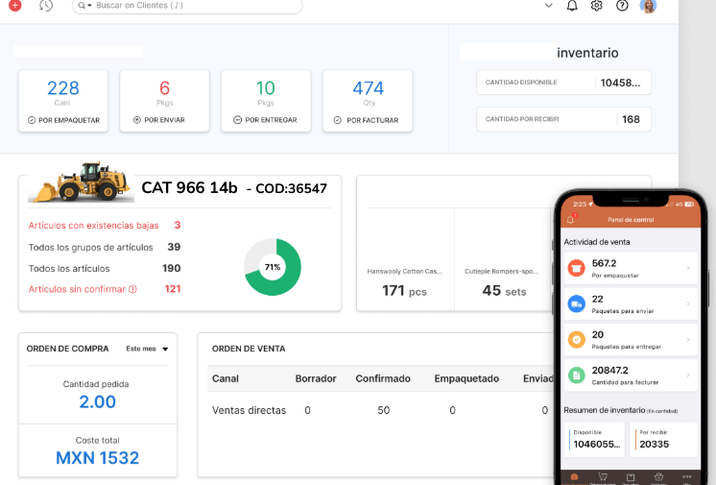Click the Buscar en Clientes search field

[x=192, y=6]
